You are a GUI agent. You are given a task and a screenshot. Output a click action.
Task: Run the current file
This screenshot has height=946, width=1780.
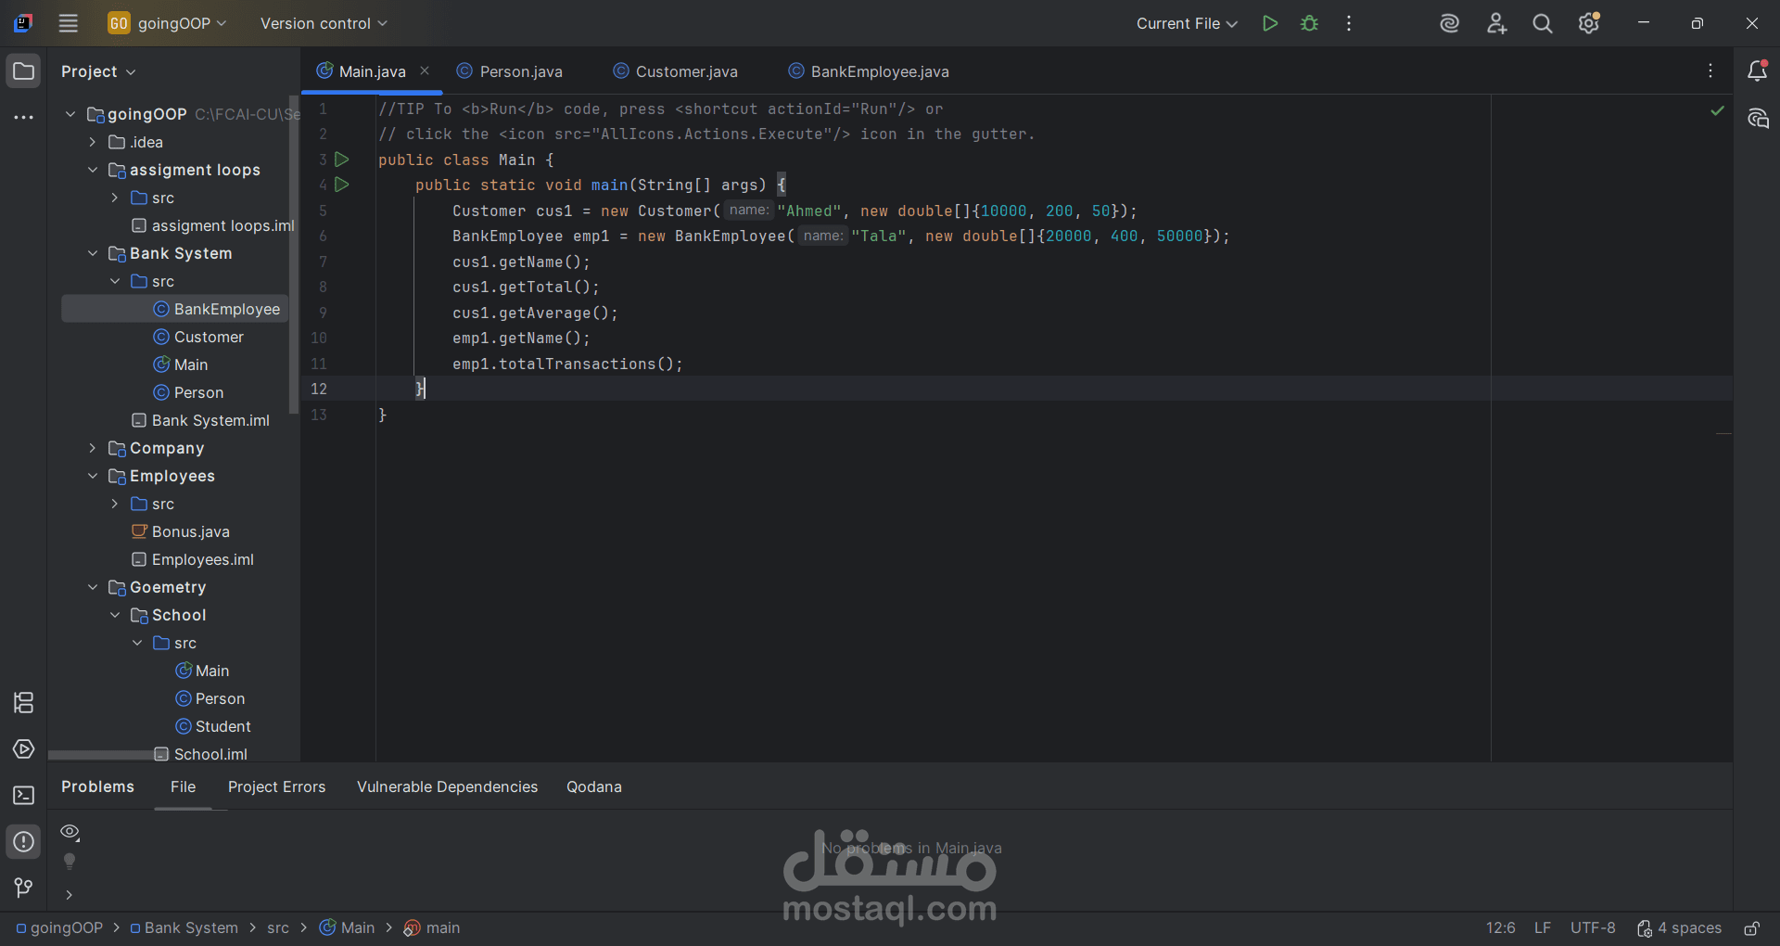click(1270, 23)
